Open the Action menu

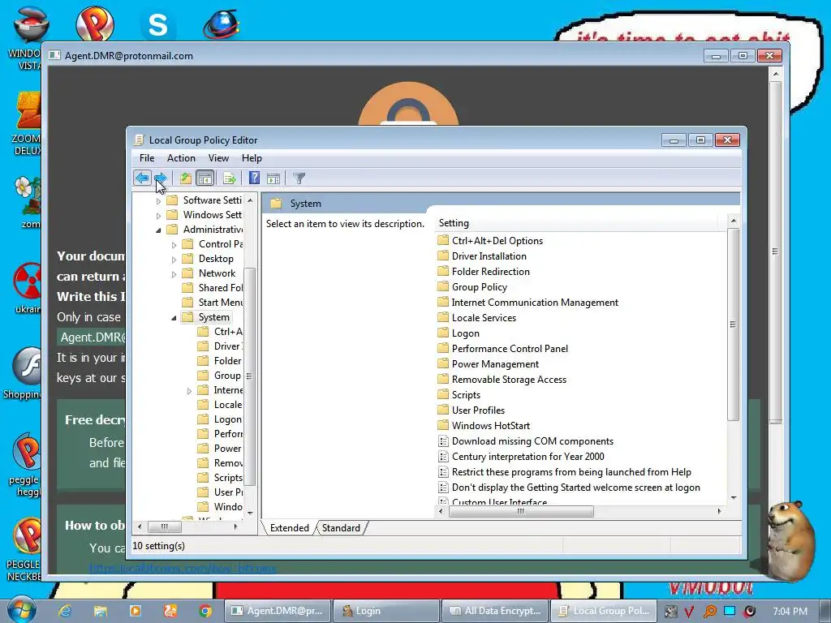181,158
